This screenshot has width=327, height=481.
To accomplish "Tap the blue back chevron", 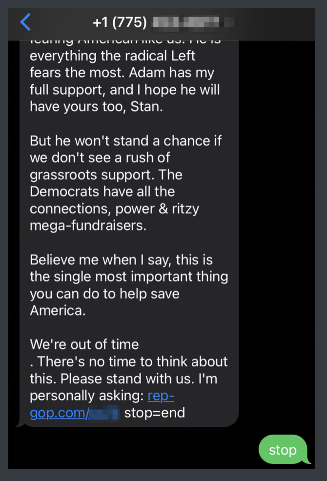I will click(x=25, y=22).
